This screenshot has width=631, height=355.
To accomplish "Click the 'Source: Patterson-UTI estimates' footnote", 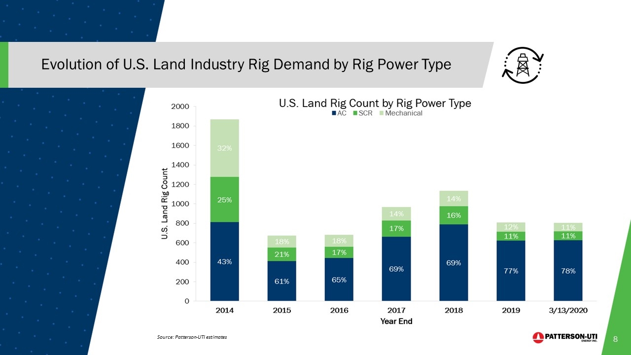I will (x=192, y=337).
